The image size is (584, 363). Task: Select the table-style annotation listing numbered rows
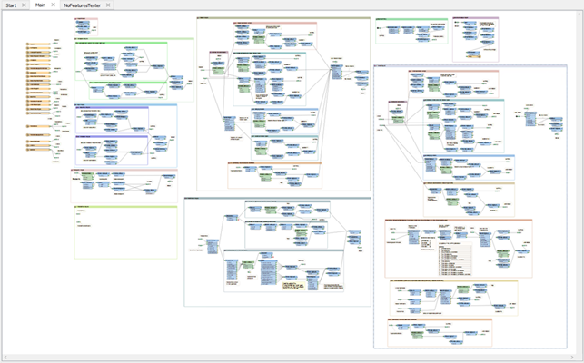(x=455, y=260)
